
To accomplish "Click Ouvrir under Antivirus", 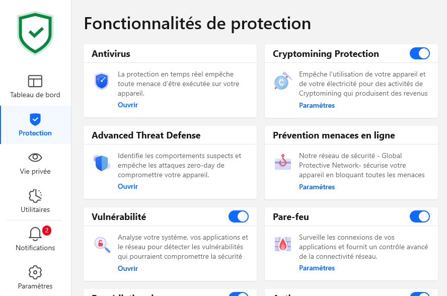I will tap(128, 105).
